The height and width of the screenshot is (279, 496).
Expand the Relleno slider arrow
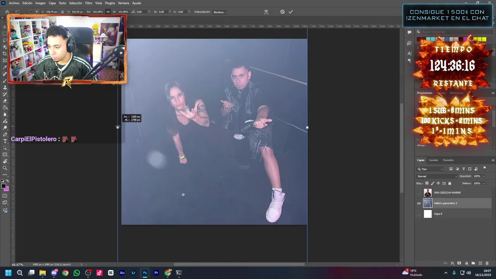point(484,183)
